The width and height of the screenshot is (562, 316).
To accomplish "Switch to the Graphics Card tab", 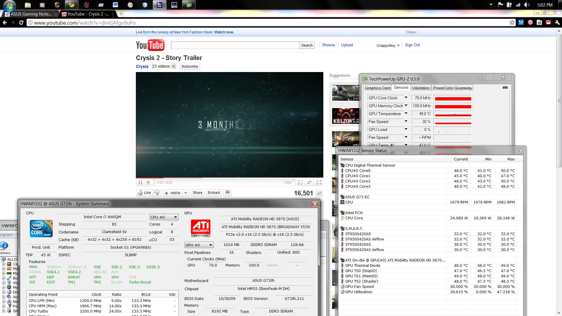I will tap(377, 88).
